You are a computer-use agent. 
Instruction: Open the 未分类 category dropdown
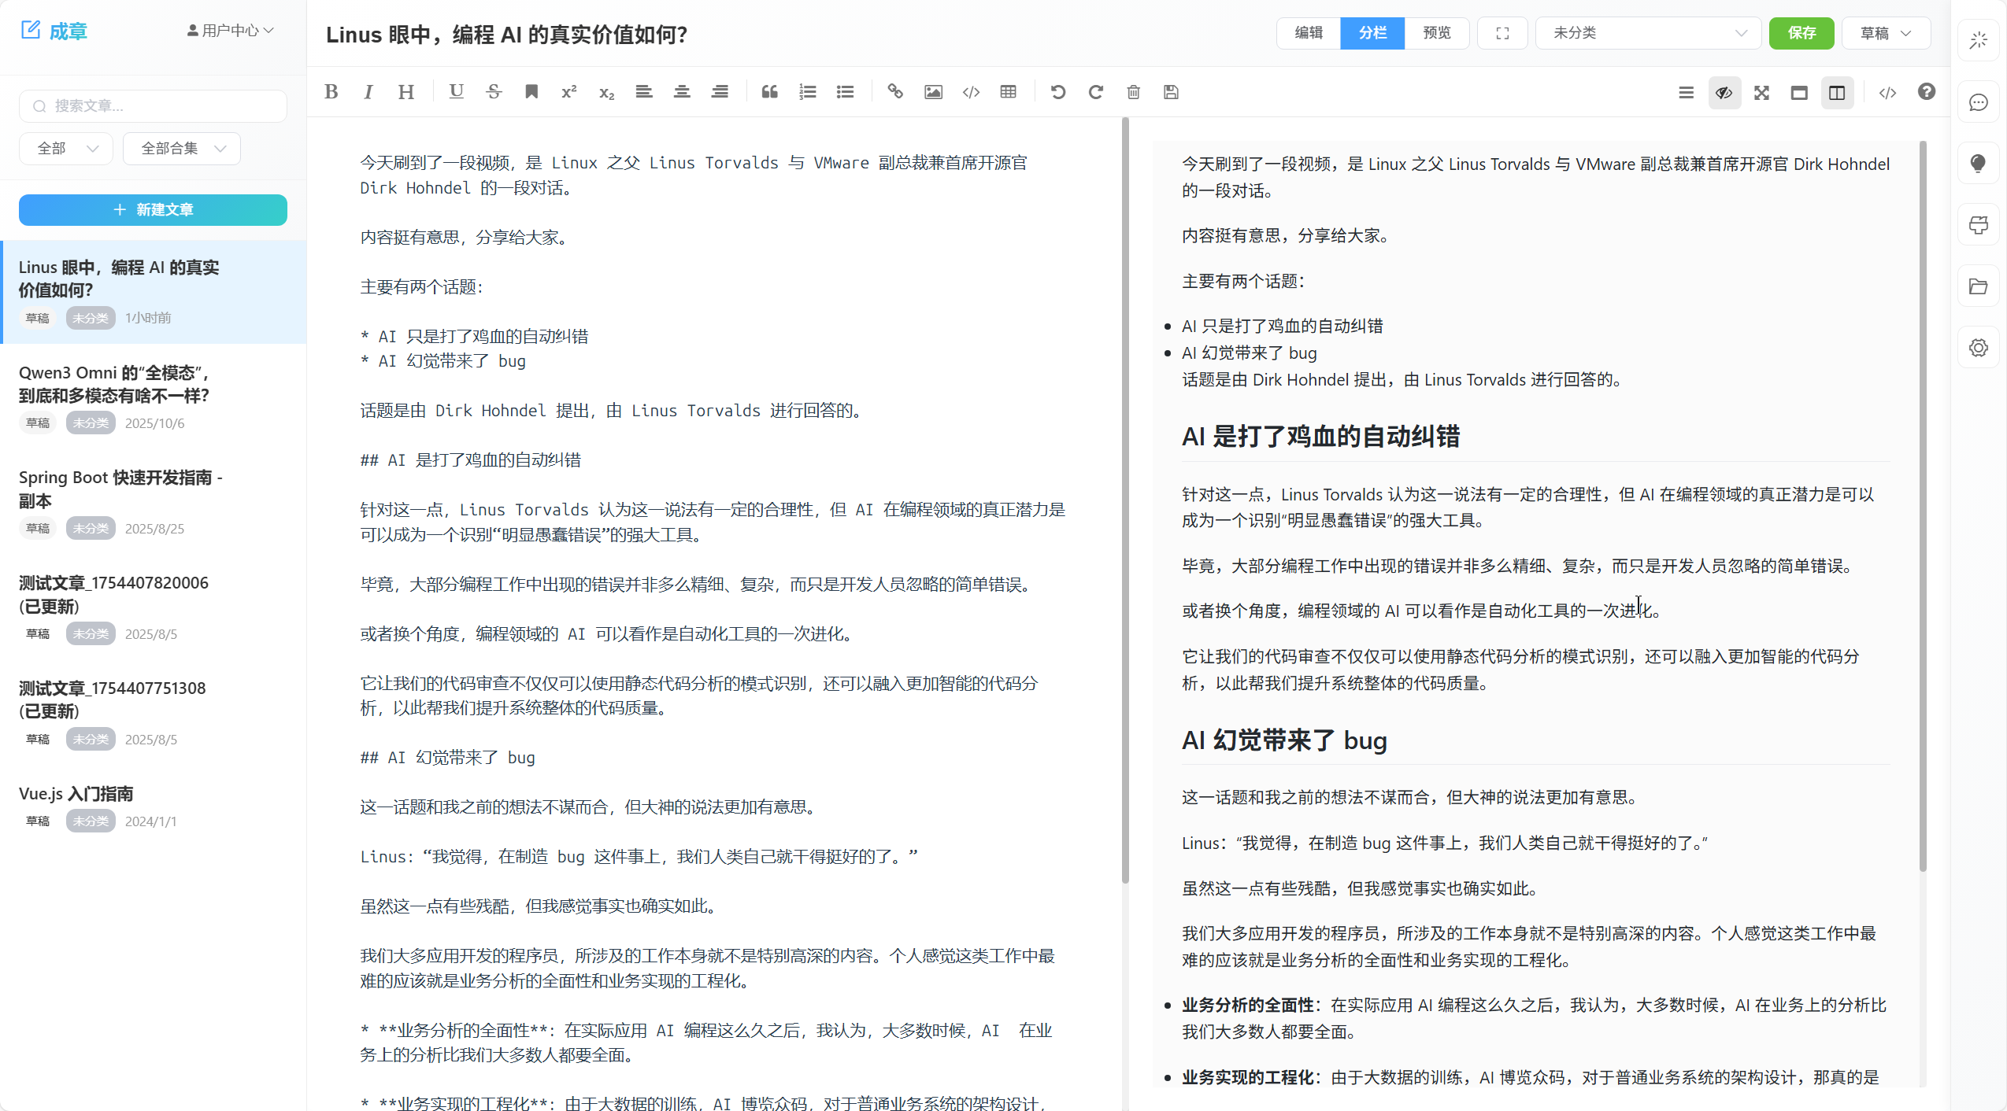click(x=1647, y=33)
